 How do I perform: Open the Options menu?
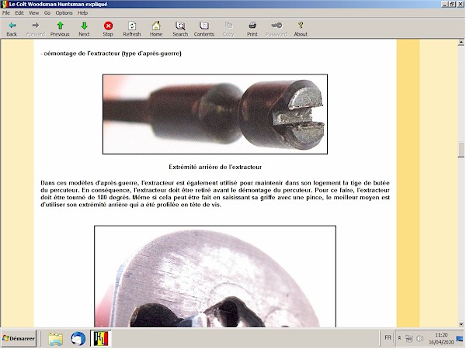pyautogui.click(x=64, y=12)
